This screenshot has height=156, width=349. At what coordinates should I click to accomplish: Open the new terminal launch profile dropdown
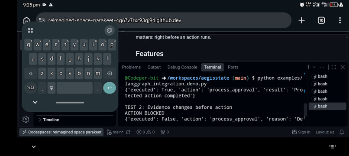point(314,67)
